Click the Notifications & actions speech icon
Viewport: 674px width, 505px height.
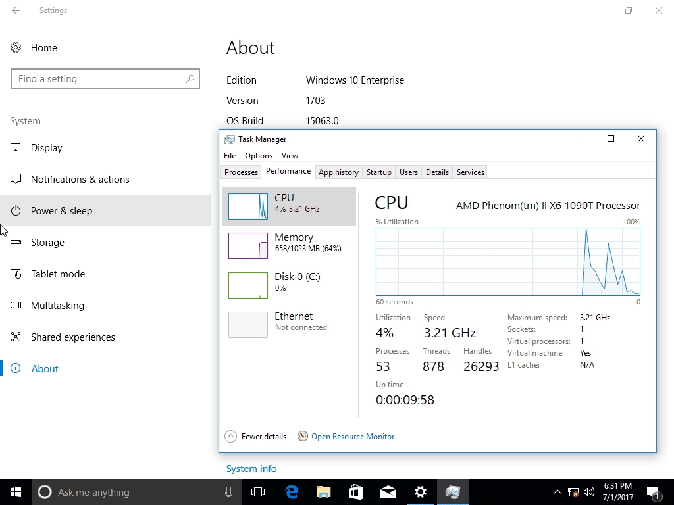tap(16, 179)
